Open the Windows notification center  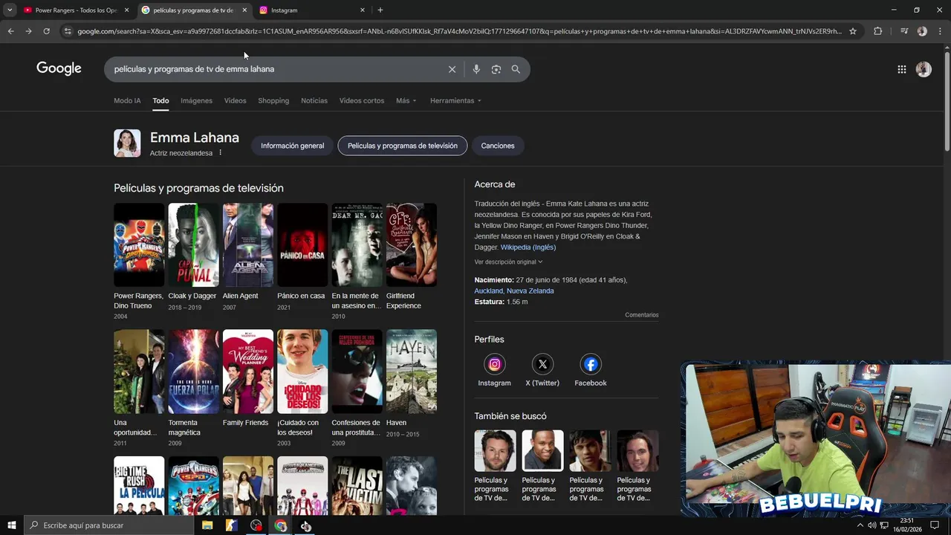(935, 525)
